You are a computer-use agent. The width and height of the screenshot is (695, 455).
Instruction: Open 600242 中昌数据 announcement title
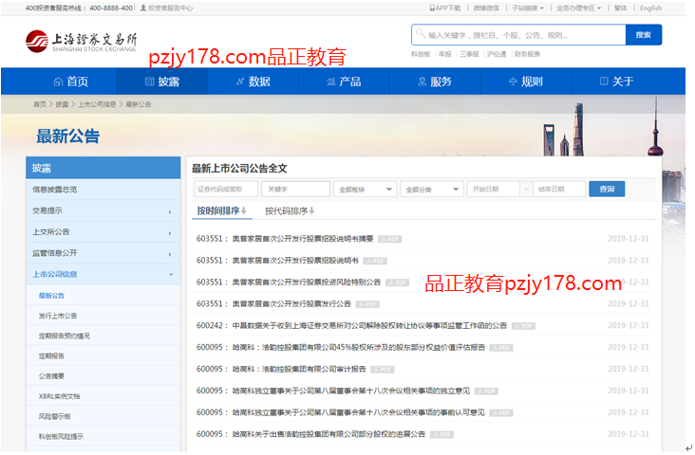click(x=369, y=326)
